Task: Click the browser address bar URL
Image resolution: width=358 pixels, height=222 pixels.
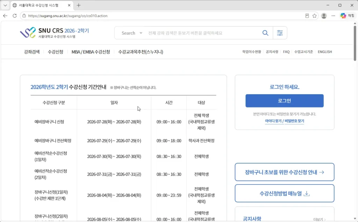Action: (68, 16)
